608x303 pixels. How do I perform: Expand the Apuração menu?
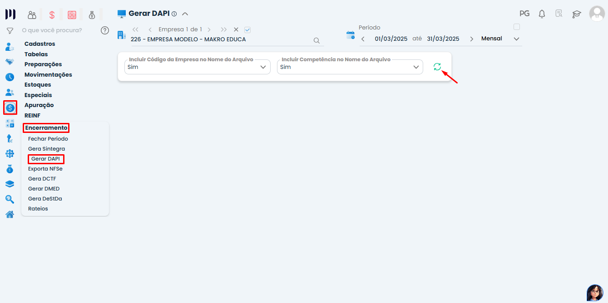coord(39,105)
